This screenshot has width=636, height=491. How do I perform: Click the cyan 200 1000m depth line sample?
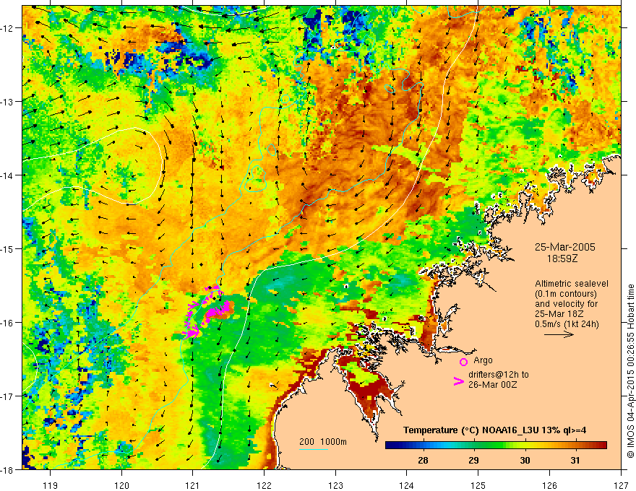click(314, 449)
